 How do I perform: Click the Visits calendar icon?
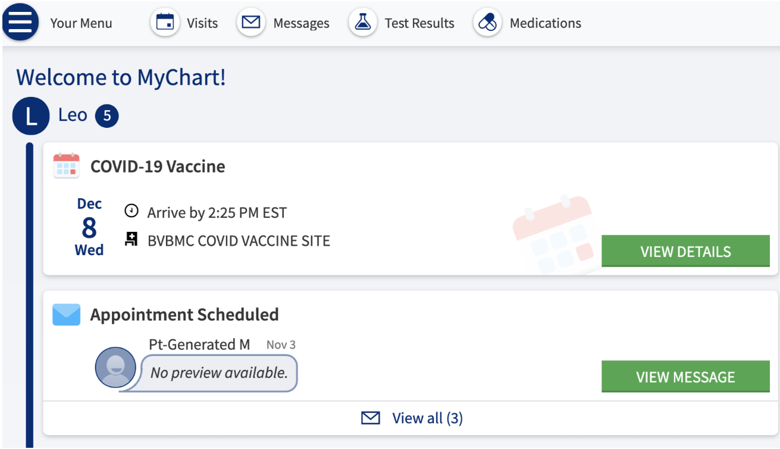point(165,23)
